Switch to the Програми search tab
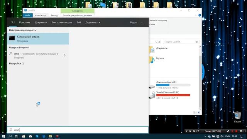This screenshot has width=247, height=139. pos(24,22)
